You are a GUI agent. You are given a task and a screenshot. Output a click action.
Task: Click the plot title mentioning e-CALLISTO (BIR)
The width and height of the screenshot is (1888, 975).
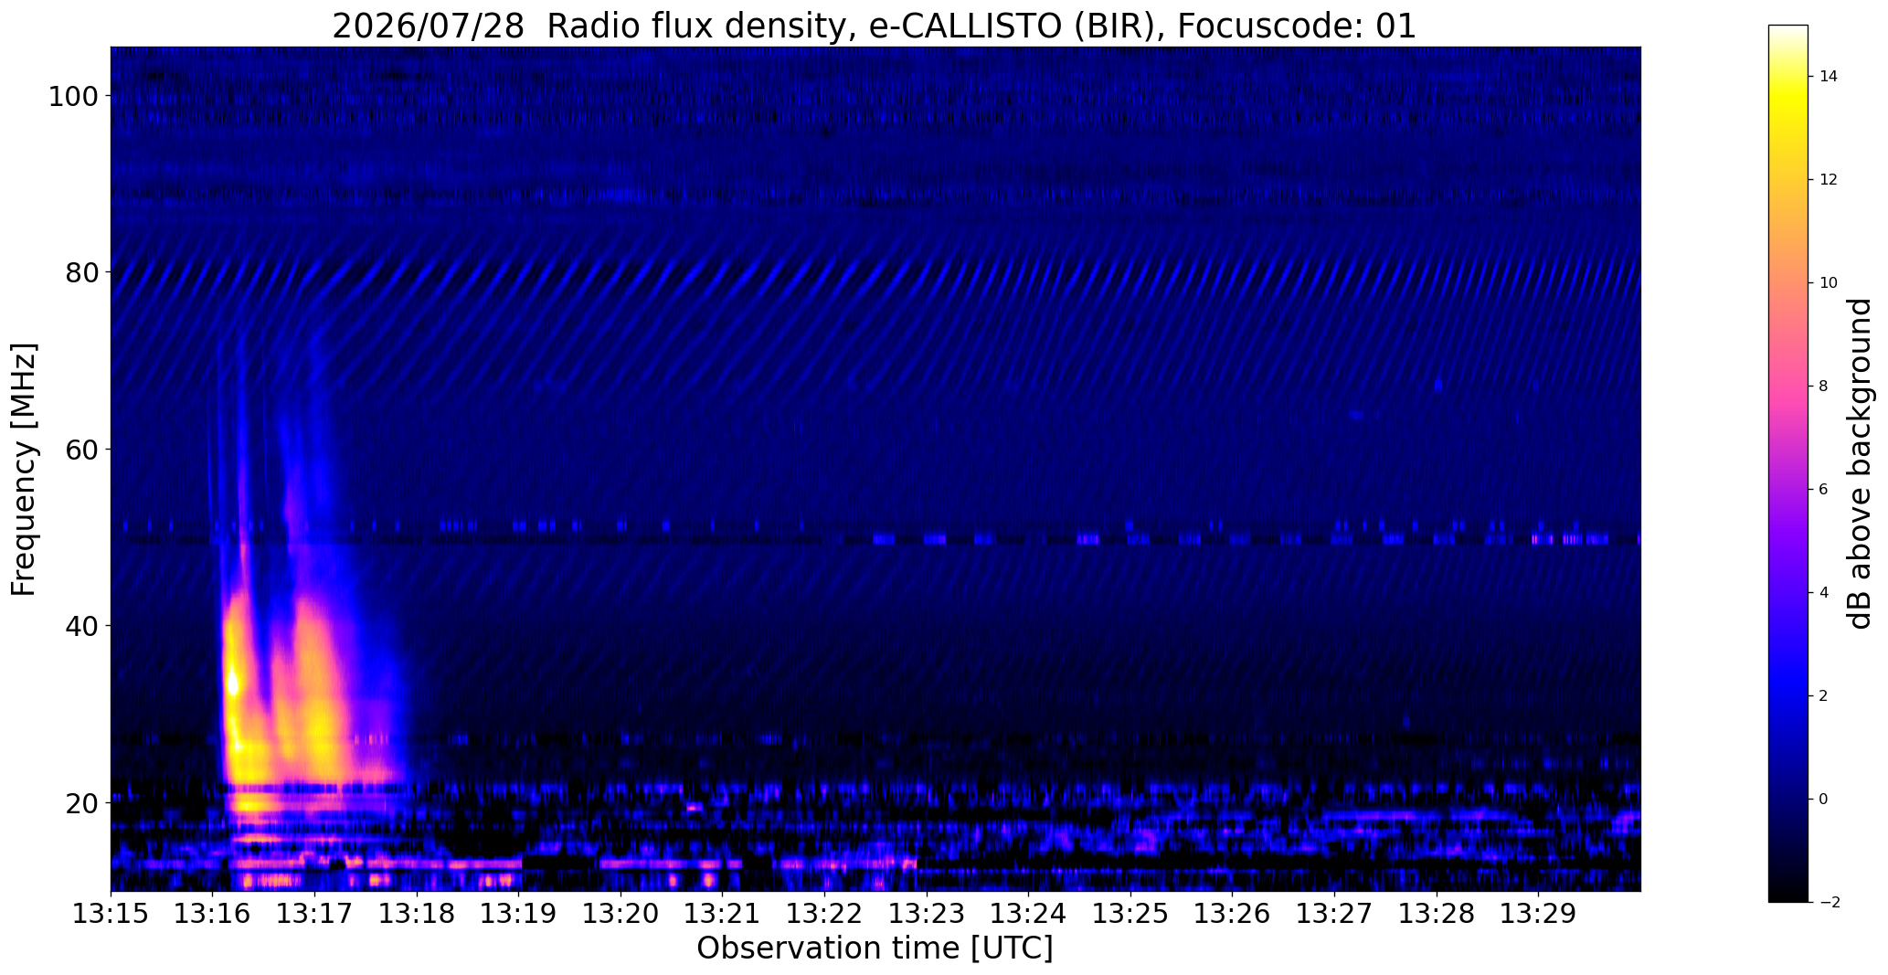pyautogui.click(x=874, y=26)
